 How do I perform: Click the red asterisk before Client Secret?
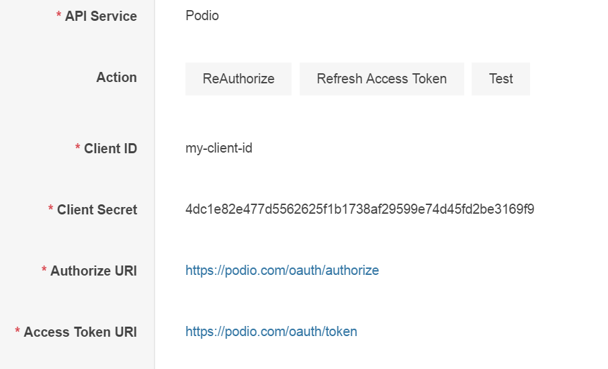[51, 209]
